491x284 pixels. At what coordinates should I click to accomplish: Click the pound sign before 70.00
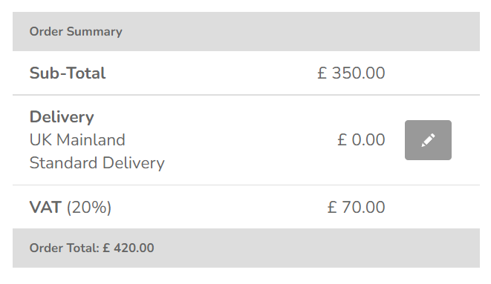click(332, 207)
